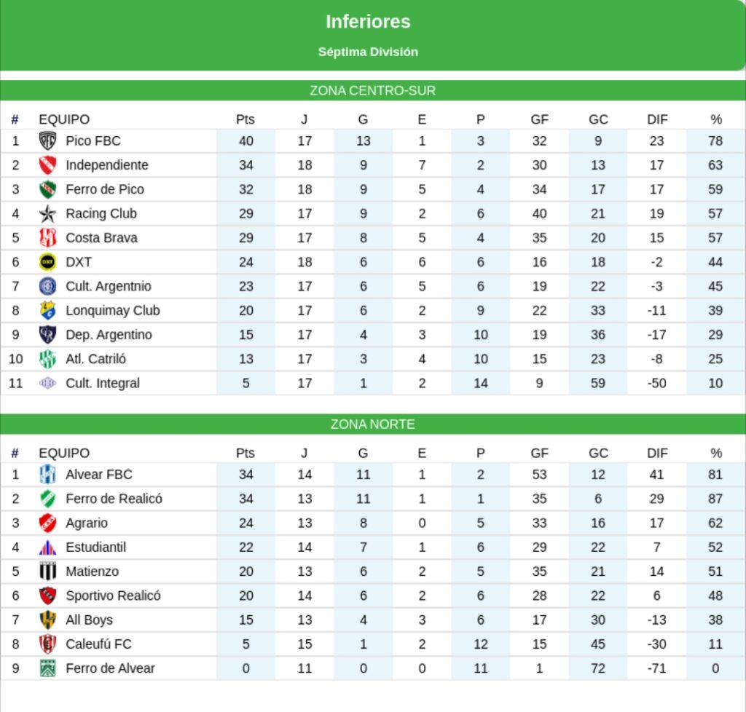This screenshot has height=712, width=746.
Task: Click the Costa Brava team crest
Action: [47, 237]
